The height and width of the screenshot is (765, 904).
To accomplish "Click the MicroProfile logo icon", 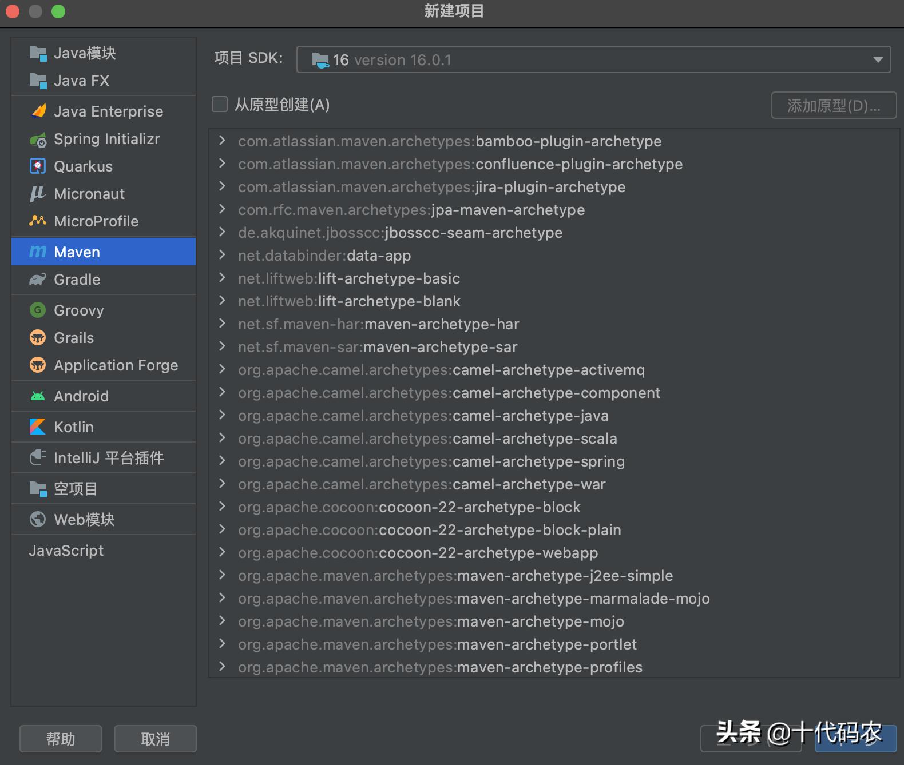I will point(38,220).
